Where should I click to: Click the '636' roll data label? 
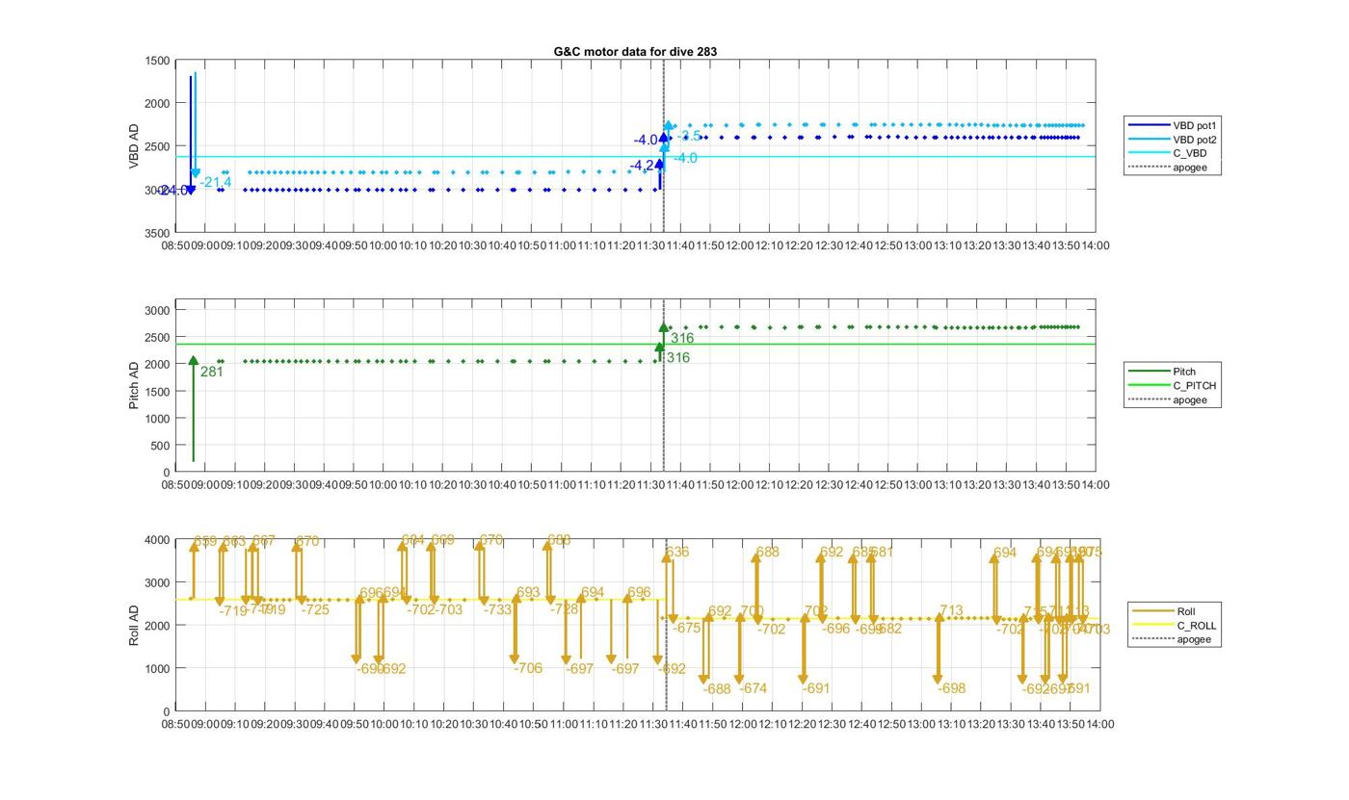tap(677, 553)
